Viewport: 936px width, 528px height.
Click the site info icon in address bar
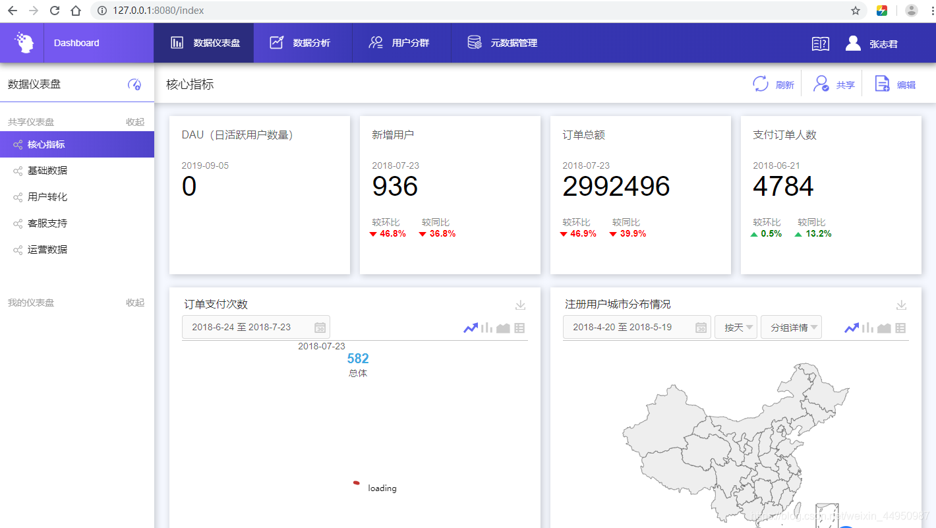click(102, 11)
